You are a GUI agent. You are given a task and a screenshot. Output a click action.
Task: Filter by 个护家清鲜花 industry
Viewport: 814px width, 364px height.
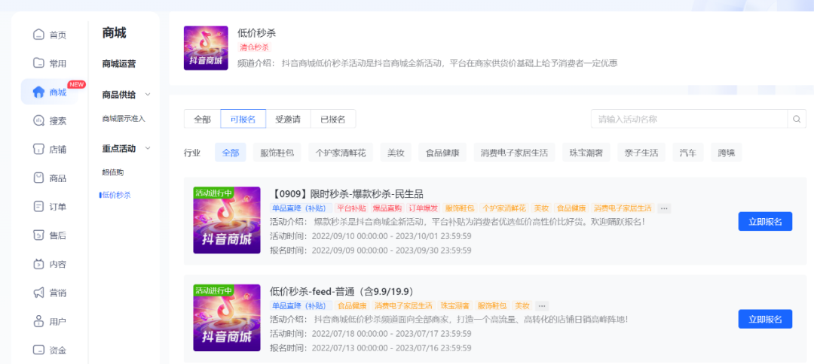pyautogui.click(x=341, y=153)
